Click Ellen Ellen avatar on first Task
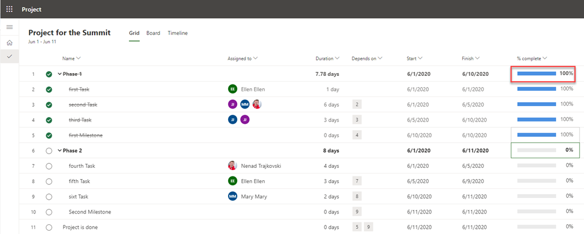Viewport: 584px width, 234px height. (x=232, y=89)
